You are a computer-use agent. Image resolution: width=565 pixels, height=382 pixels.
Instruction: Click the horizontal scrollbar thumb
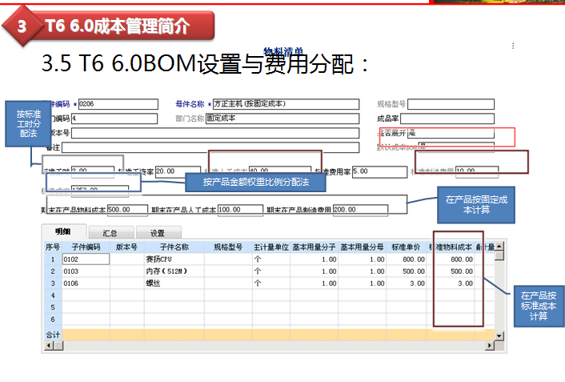58,346
